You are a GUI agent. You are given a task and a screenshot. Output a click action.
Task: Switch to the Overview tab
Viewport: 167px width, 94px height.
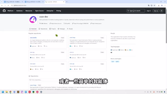33,29
